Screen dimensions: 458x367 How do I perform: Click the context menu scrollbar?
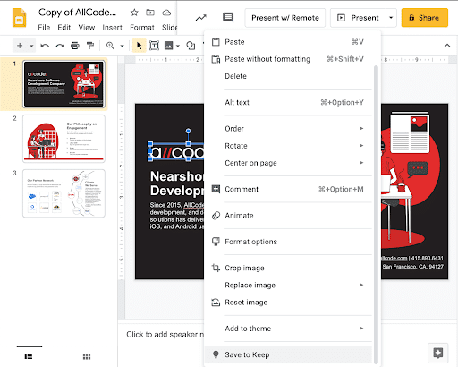[x=376, y=214]
